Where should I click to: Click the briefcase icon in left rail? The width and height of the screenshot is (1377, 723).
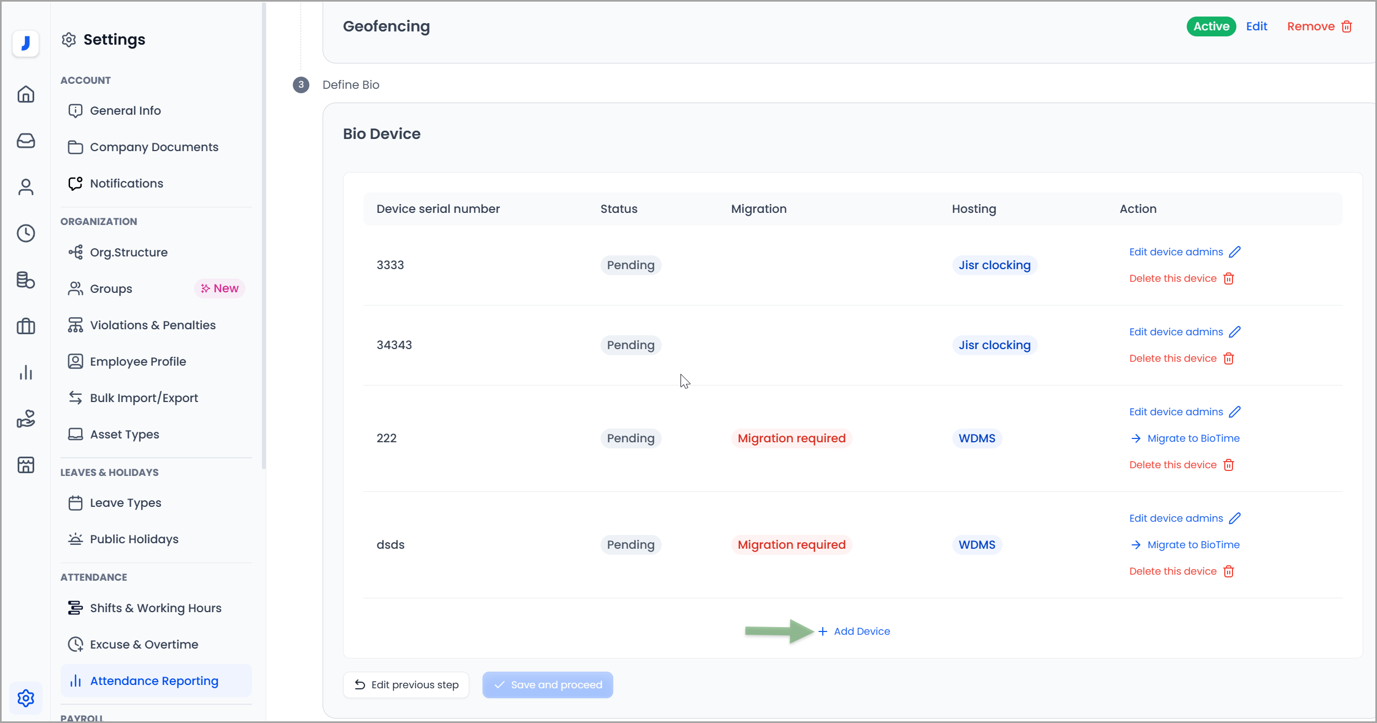point(25,326)
